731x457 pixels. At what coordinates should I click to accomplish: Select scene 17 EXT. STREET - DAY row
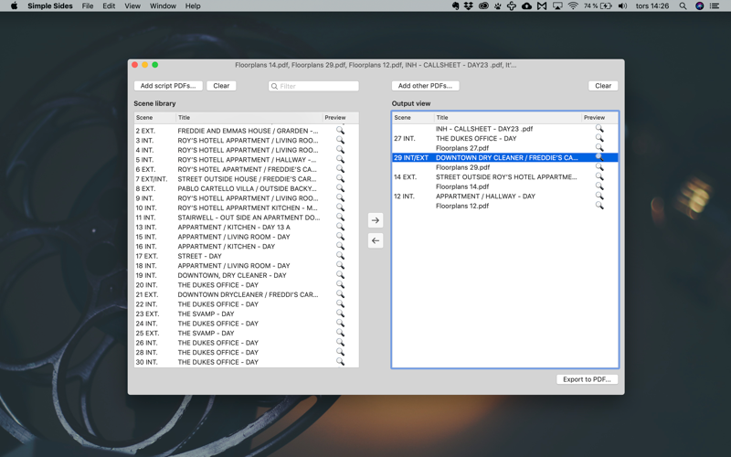coord(246,256)
